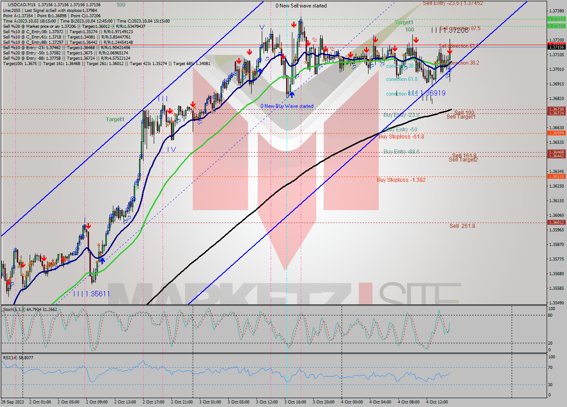Select the 'Sell Target2' label

click(x=463, y=160)
